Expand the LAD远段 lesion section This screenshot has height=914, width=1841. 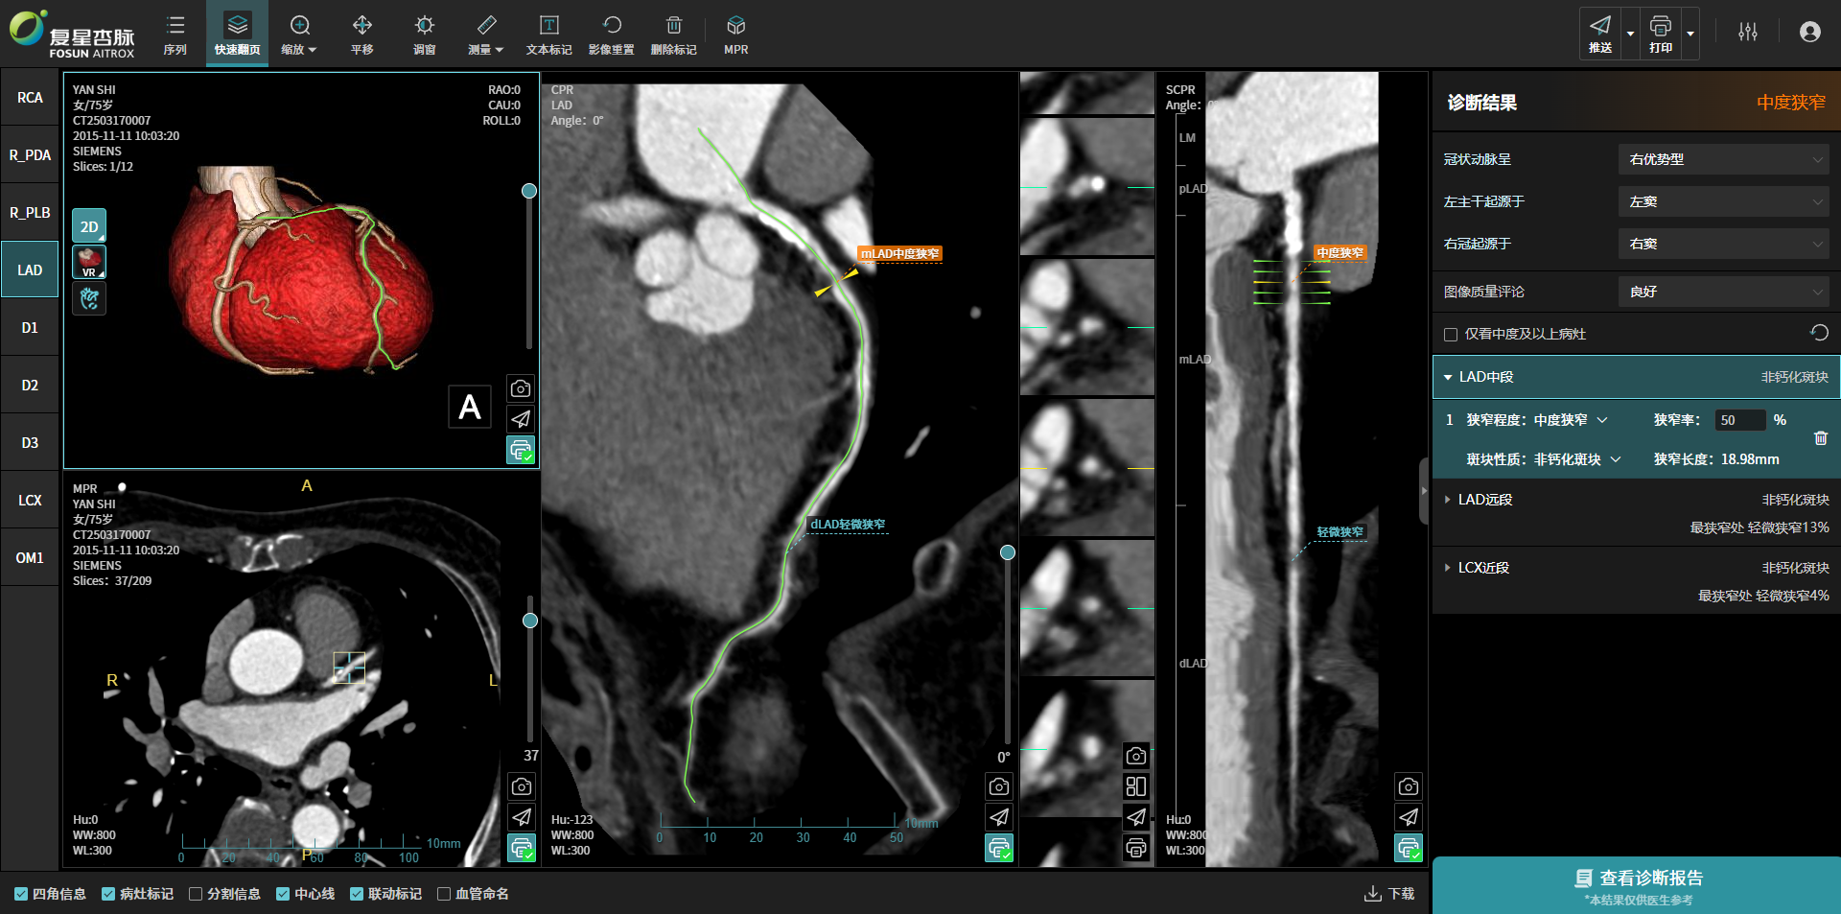[1448, 500]
